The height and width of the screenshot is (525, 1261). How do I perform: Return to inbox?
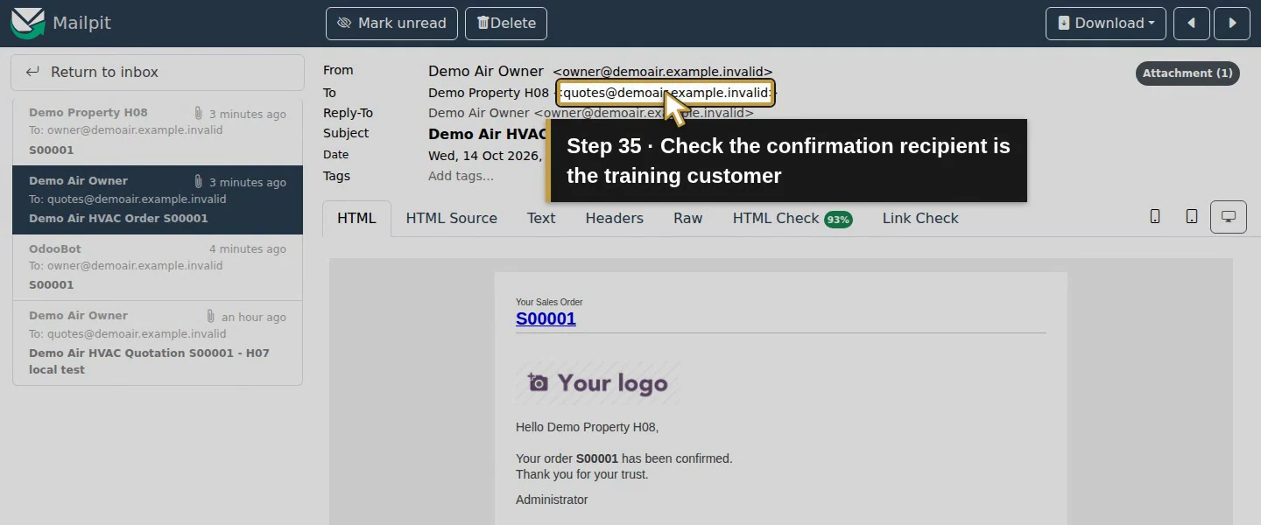[158, 73]
